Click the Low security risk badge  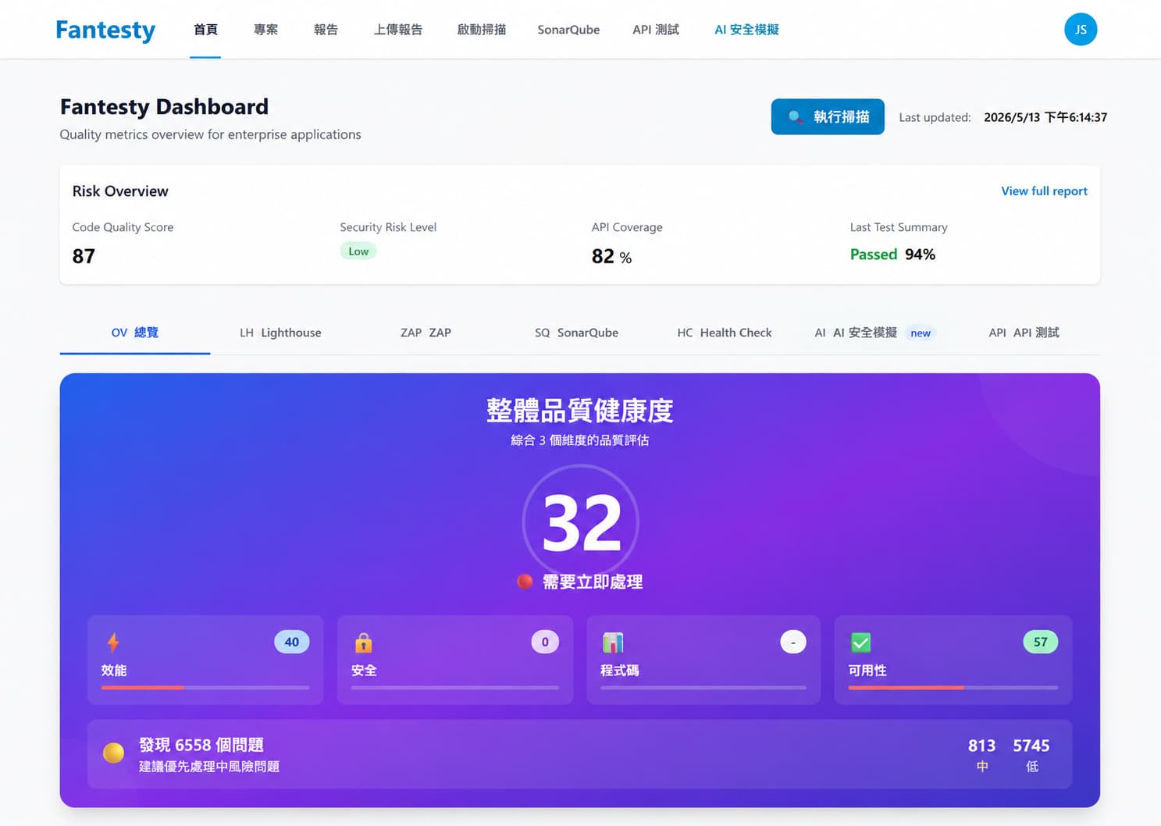358,251
